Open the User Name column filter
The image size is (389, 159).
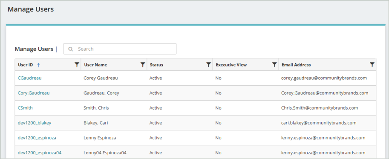pyautogui.click(x=143, y=65)
